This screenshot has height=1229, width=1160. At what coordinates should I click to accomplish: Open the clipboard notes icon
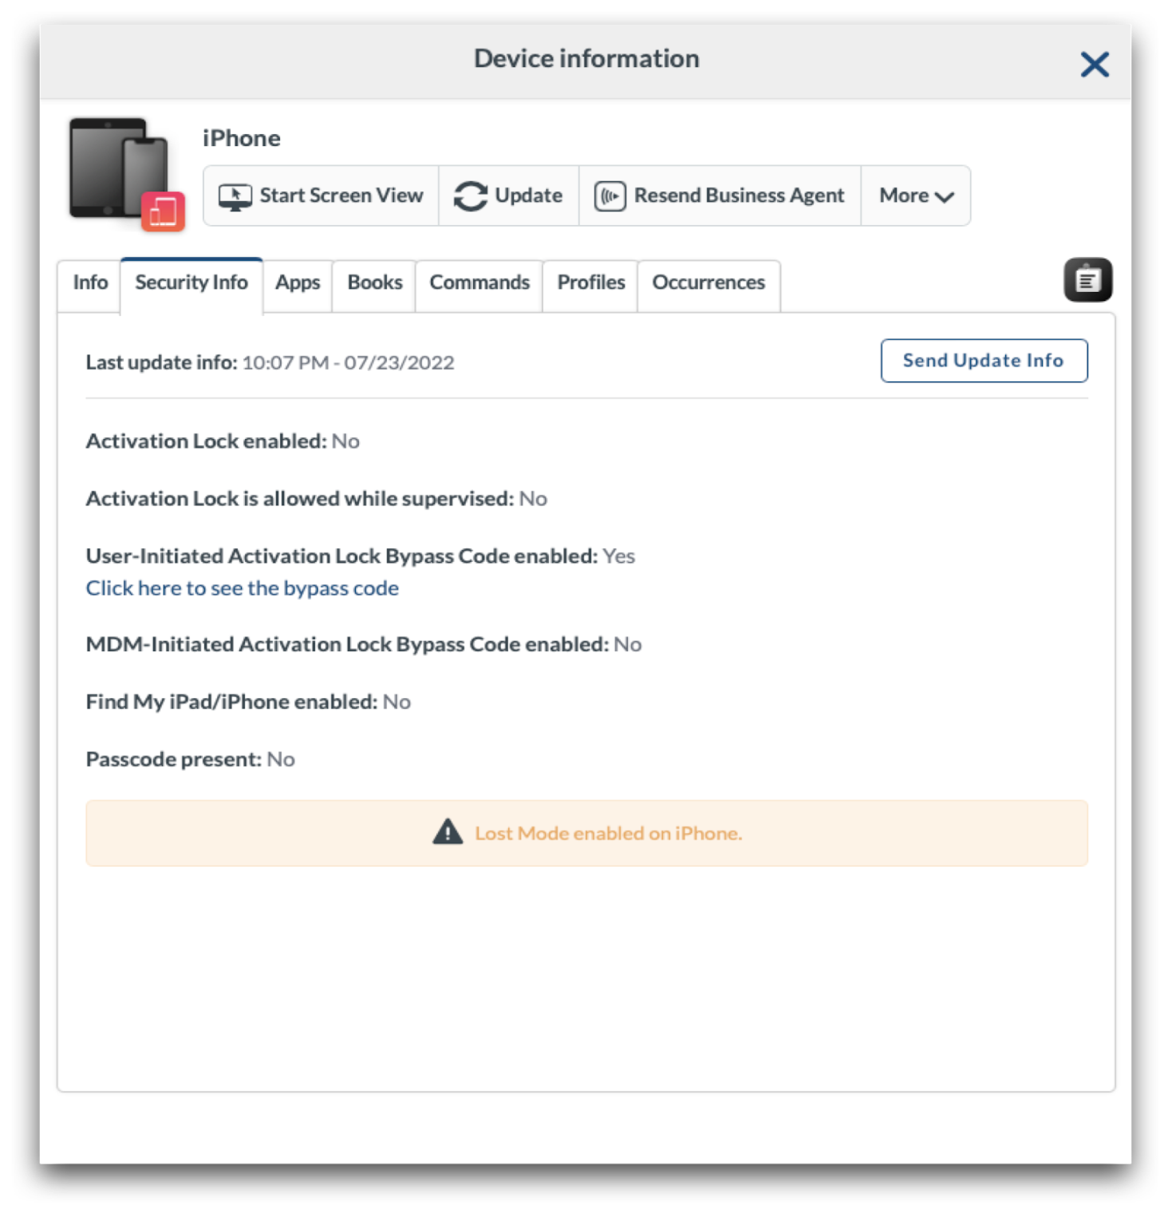point(1087,280)
